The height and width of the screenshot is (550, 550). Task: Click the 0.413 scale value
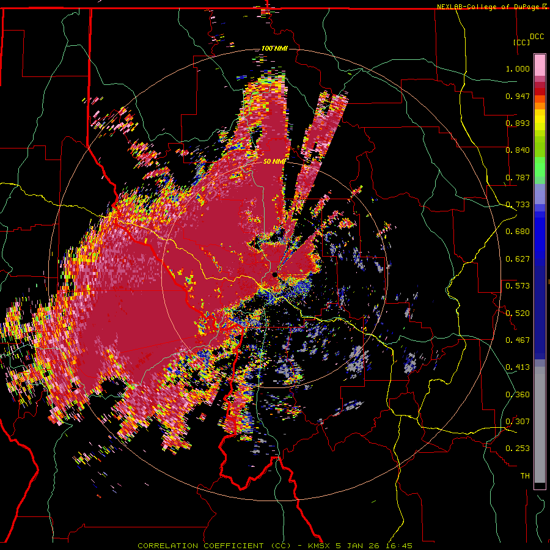coord(518,367)
